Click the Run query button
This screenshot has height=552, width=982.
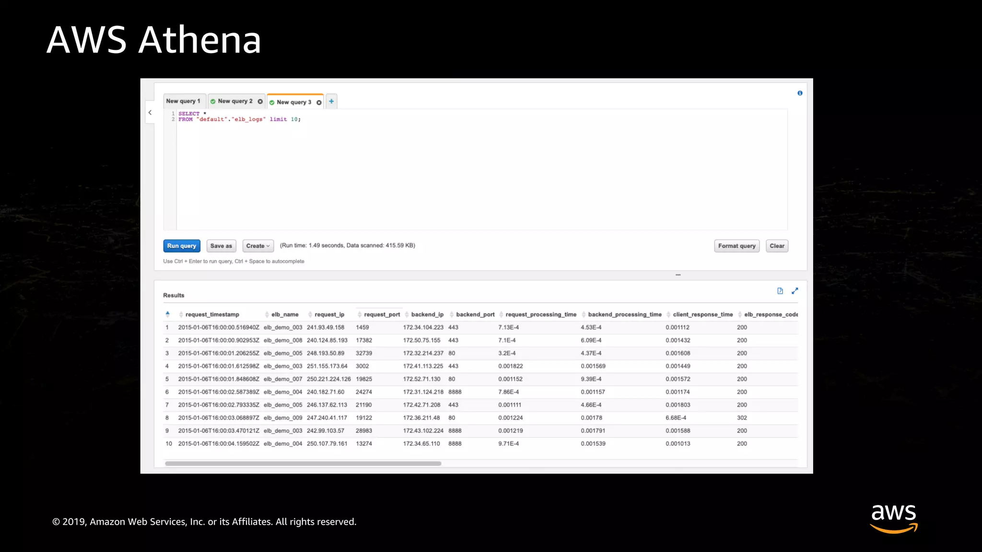182,246
